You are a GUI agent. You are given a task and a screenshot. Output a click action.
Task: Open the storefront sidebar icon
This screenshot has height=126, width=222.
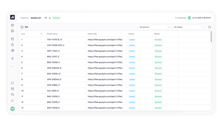(x=13, y=39)
